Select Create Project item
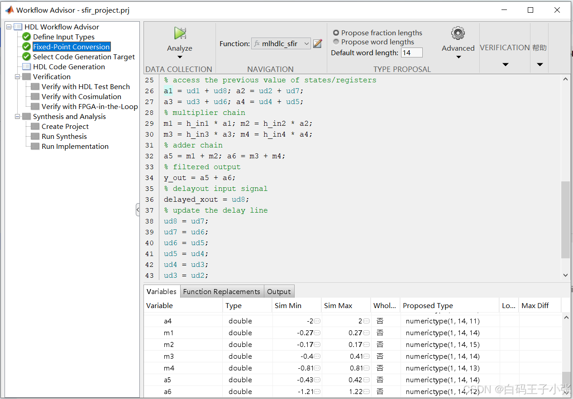This screenshot has width=573, height=399. [65, 126]
